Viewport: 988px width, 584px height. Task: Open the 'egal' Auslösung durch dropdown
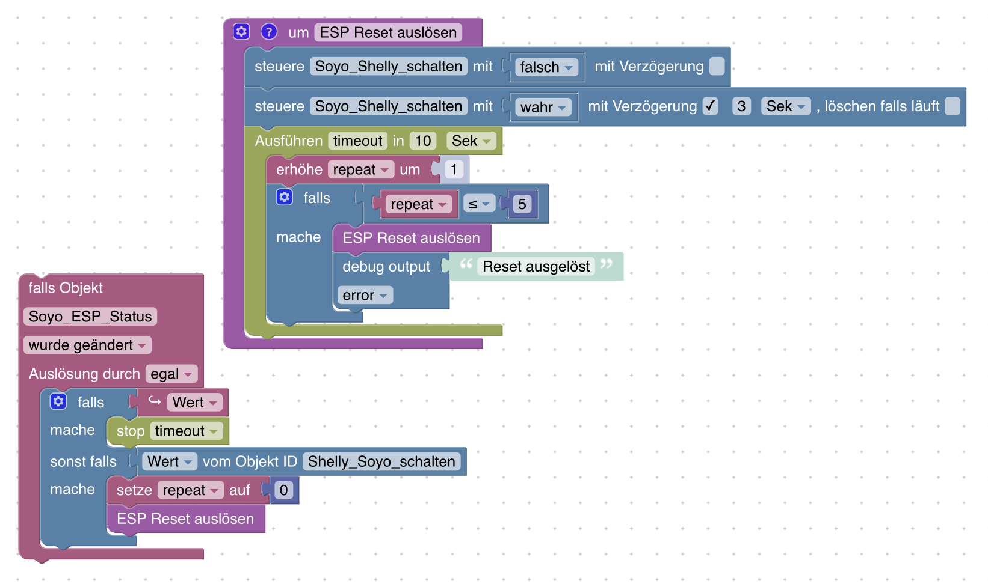click(171, 374)
